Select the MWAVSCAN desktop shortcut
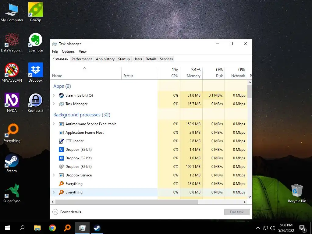312x234 pixels. [12, 73]
